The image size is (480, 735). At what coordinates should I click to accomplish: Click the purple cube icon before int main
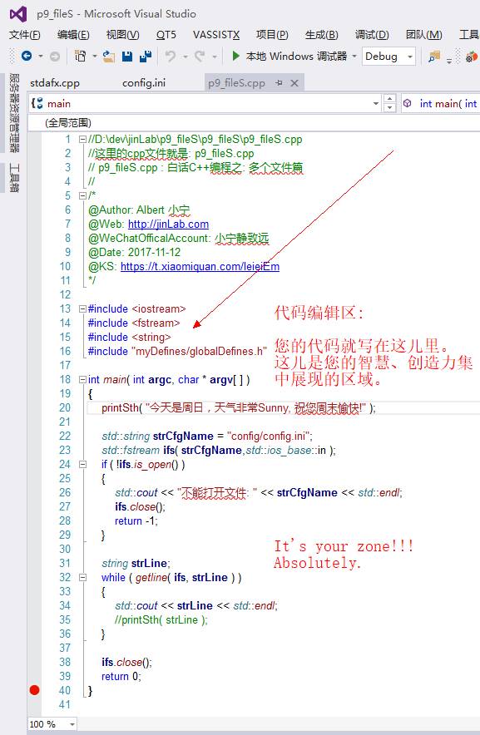coord(408,103)
